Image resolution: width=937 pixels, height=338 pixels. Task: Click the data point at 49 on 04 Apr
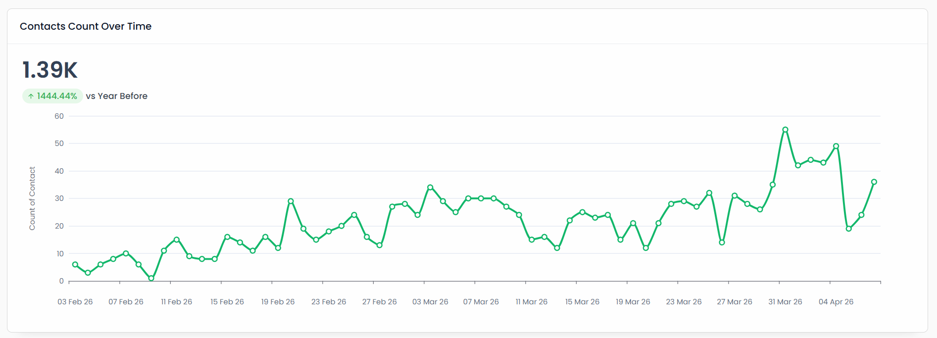point(836,146)
